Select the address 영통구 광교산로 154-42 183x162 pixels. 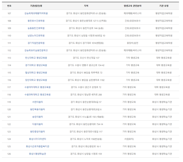93,65
